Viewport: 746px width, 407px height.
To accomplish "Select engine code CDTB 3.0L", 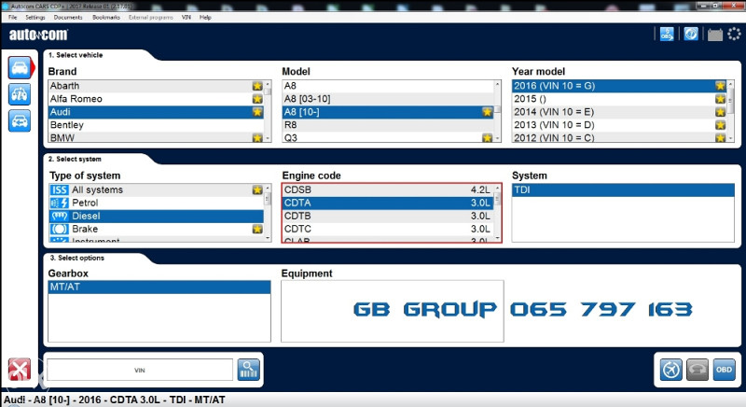I will pyautogui.click(x=388, y=216).
